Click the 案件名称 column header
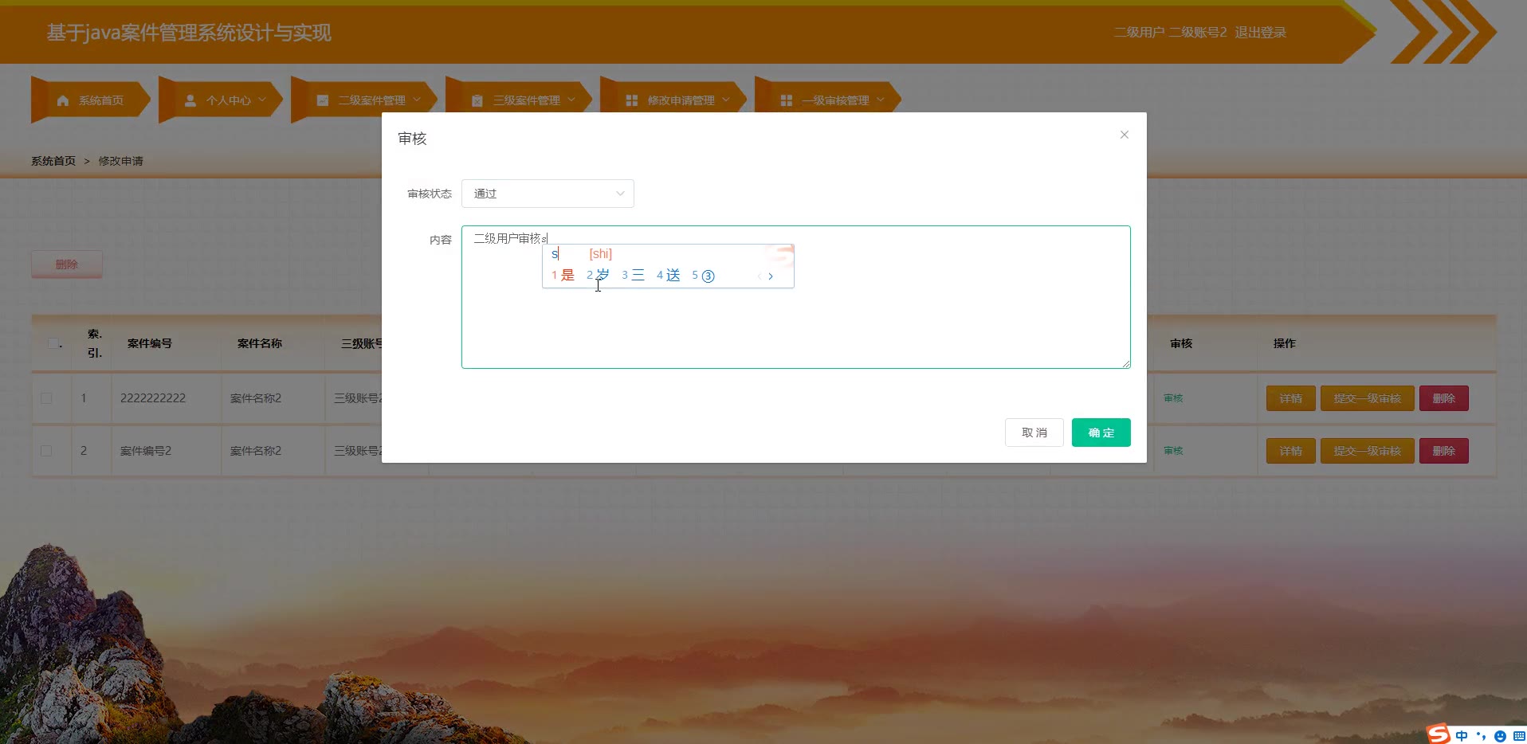1527x744 pixels. click(x=260, y=343)
